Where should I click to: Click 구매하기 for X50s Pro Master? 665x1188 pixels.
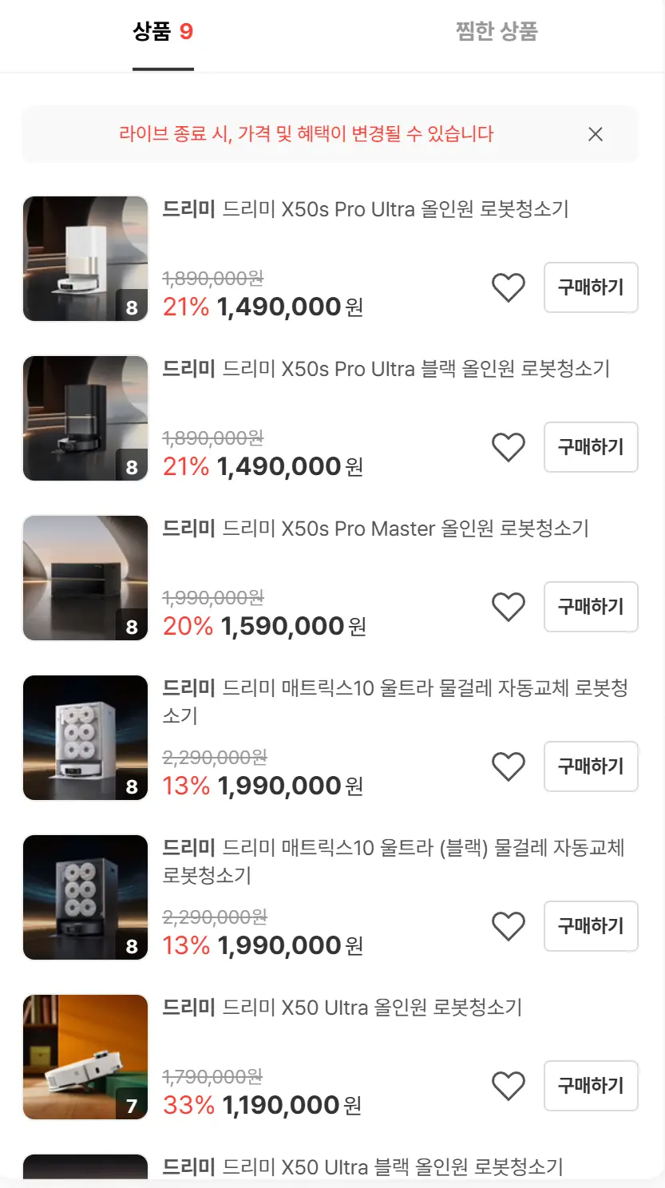coord(591,607)
